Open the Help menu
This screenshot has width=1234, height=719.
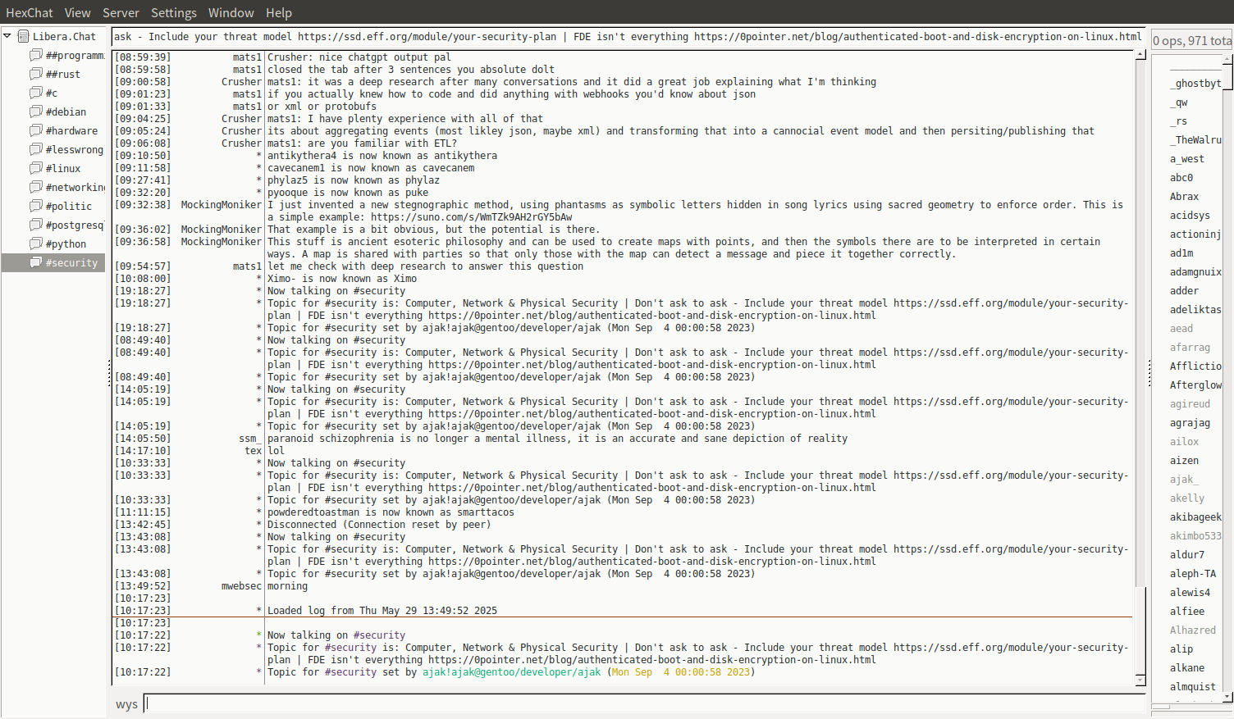tap(279, 12)
